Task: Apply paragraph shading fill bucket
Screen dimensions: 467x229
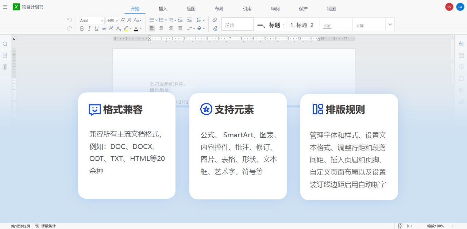Action: point(199,28)
